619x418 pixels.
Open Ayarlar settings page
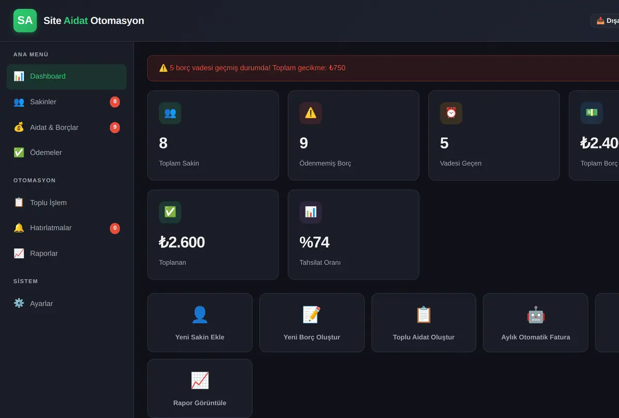click(67, 304)
